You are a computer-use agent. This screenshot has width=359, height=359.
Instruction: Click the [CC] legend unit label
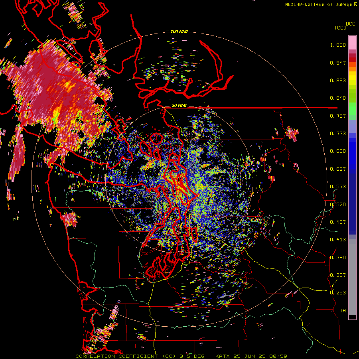(341, 28)
